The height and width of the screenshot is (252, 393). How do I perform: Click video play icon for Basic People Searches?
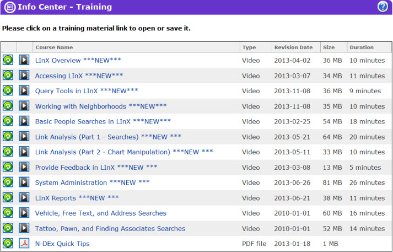coord(24,121)
